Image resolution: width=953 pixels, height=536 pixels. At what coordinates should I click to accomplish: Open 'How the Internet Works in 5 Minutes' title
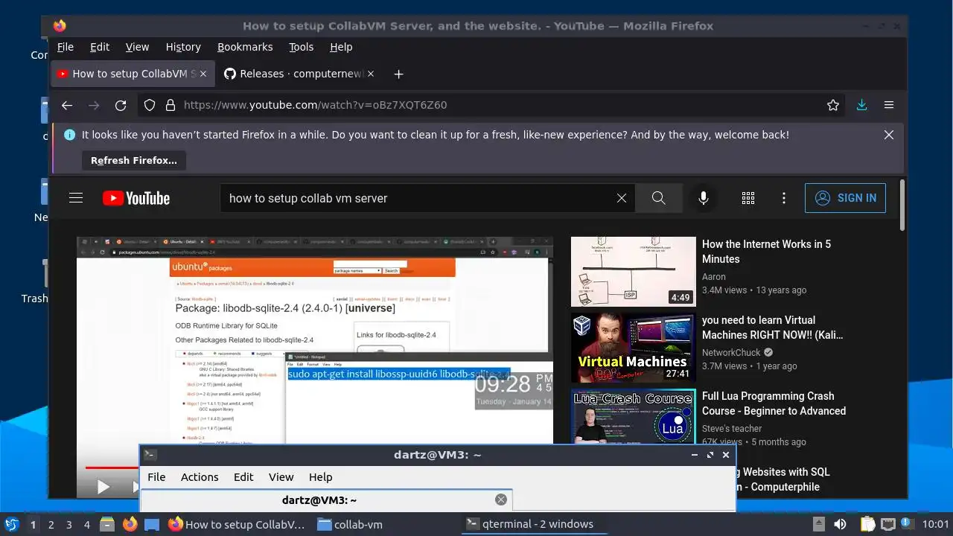[766, 252]
